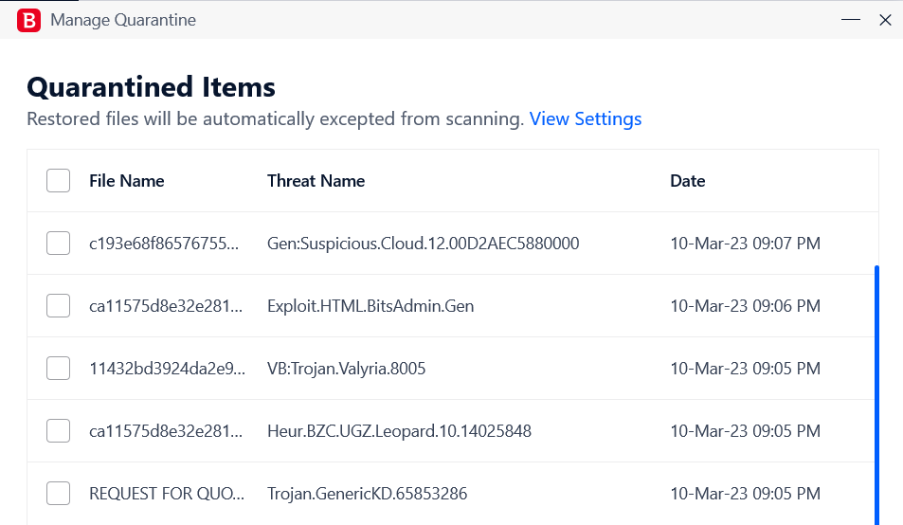Select the Gen:Suspicious.Cloud.12 threat entry

point(424,244)
